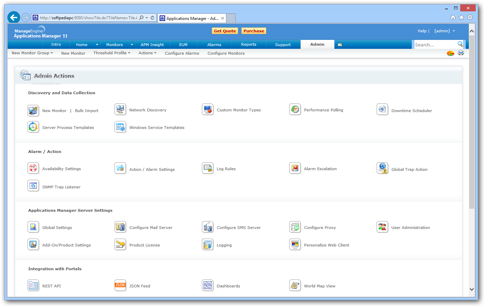Screen dimensions: 485x307
Task: Open the Dashboards icon
Action: 208,286
